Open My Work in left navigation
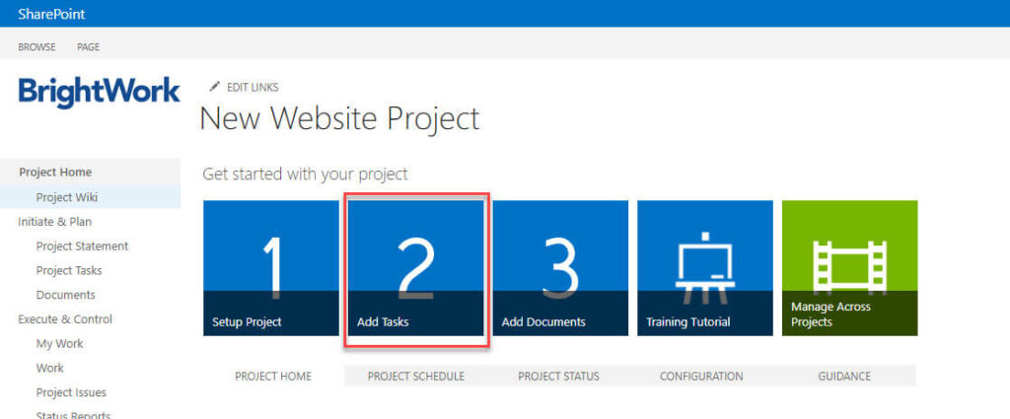The height and width of the screenshot is (419, 1010). tap(59, 344)
